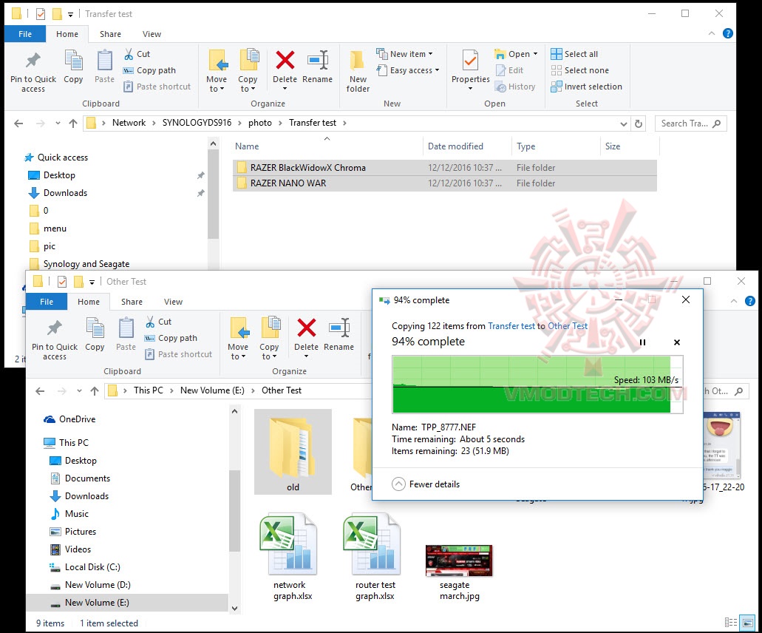Click photo in Transfer test breadcrumb
The width and height of the screenshot is (762, 633).
(x=260, y=123)
